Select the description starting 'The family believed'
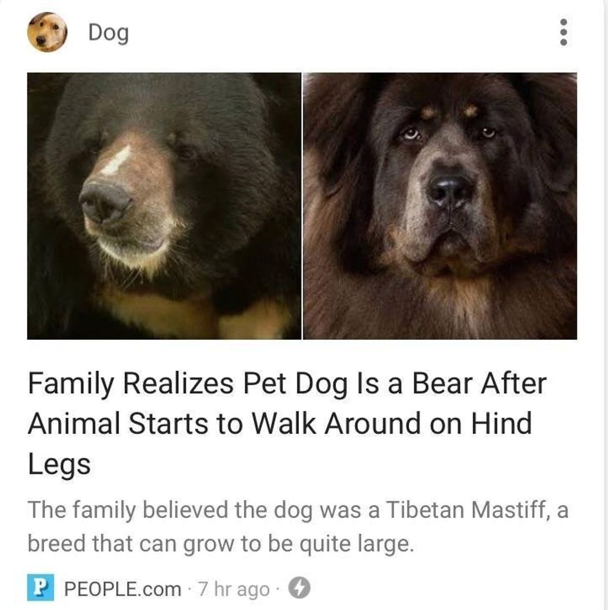Viewport: 608px width, 610px height. [x=298, y=526]
